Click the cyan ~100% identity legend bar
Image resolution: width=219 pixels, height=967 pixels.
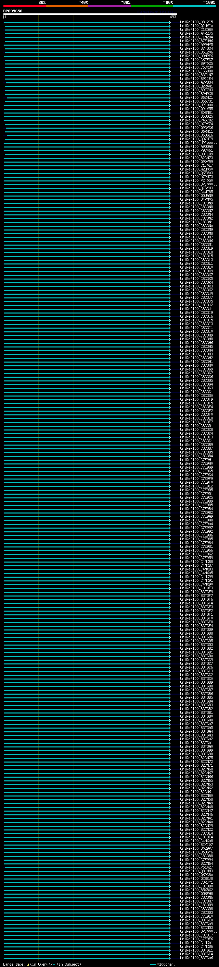[194, 6]
